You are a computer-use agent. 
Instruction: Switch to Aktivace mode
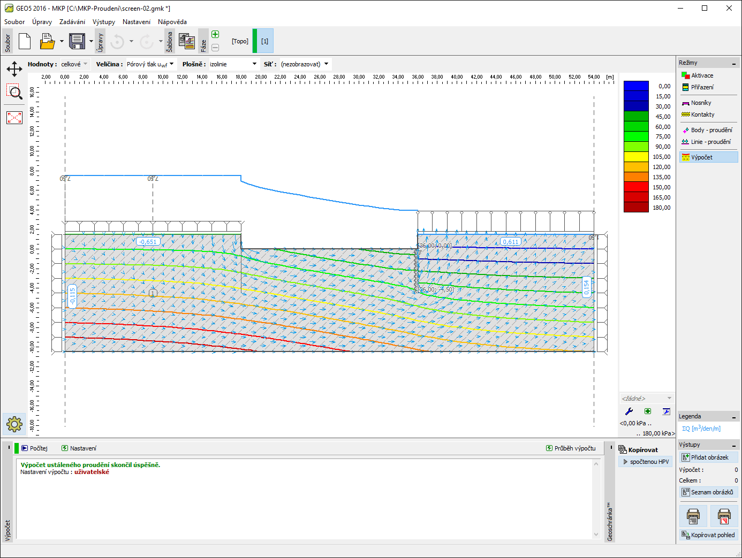pos(698,75)
